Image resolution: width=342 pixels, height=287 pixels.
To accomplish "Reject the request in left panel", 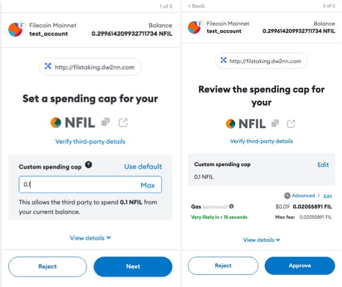I will pyautogui.click(x=48, y=266).
